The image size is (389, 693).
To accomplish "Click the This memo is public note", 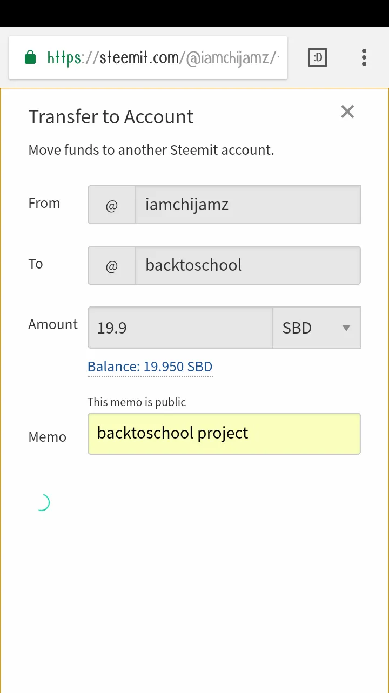I will click(137, 402).
